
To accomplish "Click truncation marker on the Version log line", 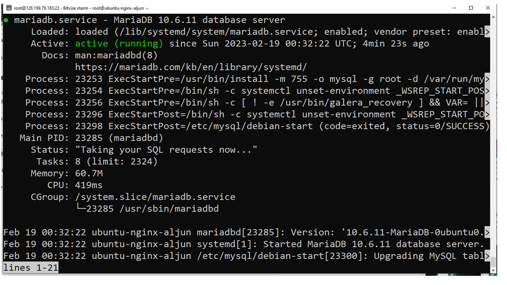I will [487, 233].
